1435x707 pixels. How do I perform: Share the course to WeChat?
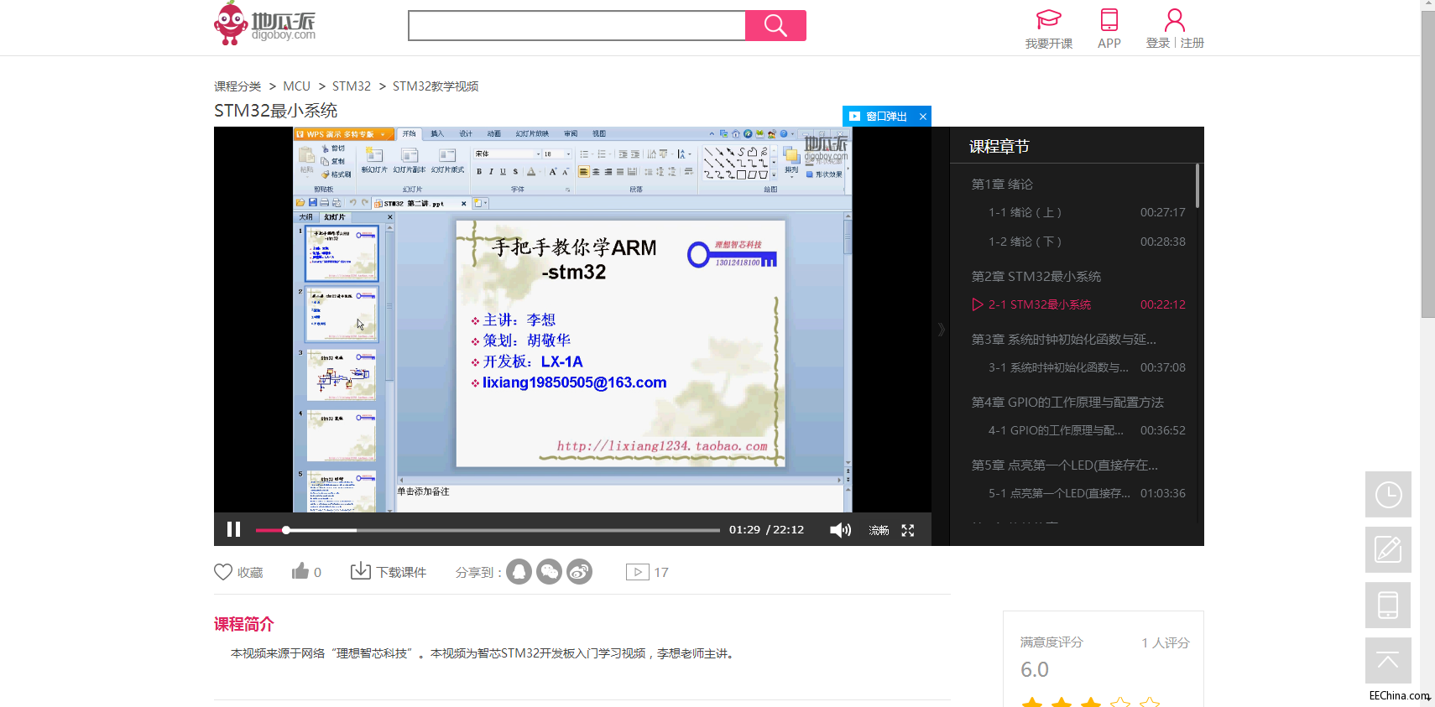[549, 572]
